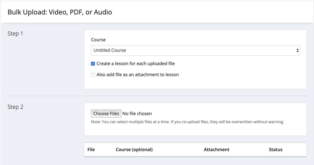
Task: Click the Course (optional) column header
Action: point(134,149)
